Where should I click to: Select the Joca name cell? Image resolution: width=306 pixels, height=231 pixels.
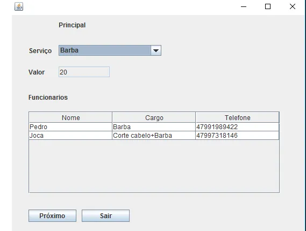pyautogui.click(x=70, y=136)
